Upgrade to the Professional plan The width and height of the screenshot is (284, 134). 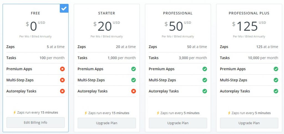[178, 123]
